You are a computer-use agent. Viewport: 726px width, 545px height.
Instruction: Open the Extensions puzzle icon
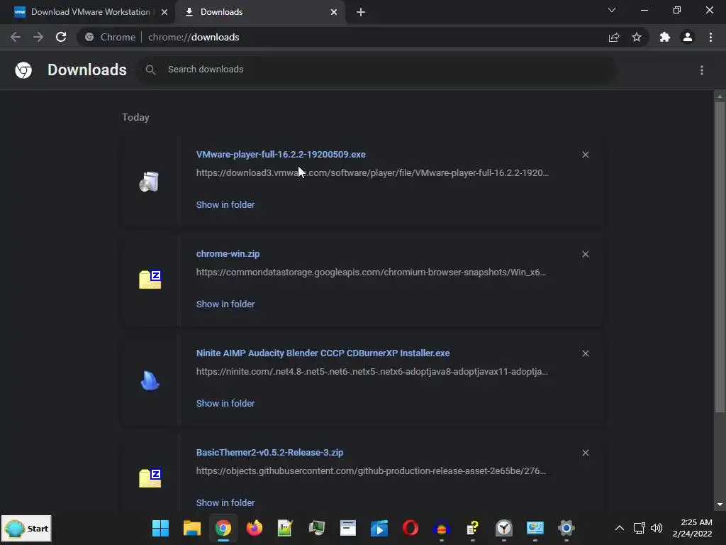pos(665,37)
